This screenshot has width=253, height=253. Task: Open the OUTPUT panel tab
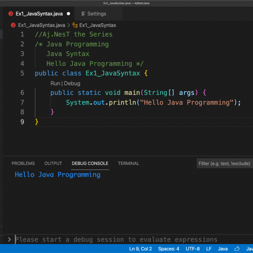53,164
